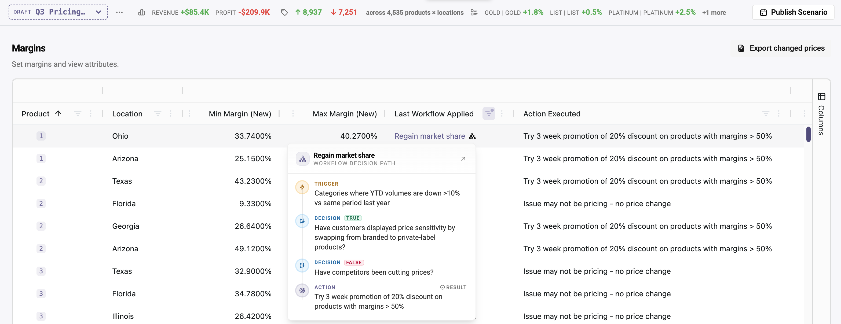The image size is (841, 324).
Task: Click the FALSE decision badge
Action: (x=354, y=262)
